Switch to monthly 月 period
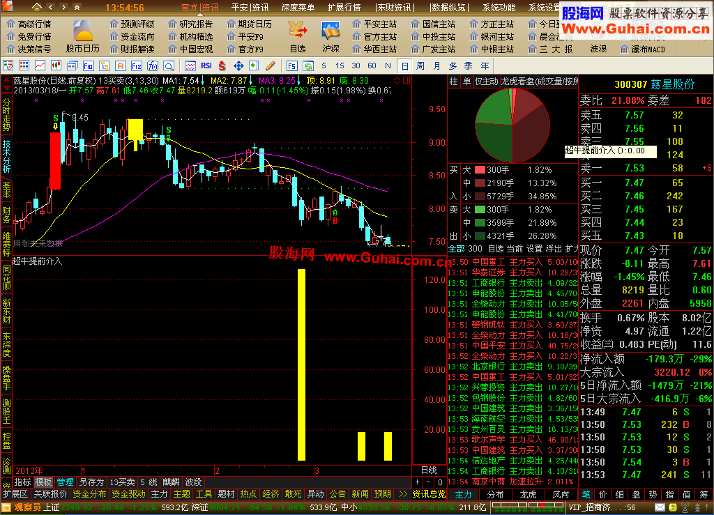The image size is (714, 515). 436,66
